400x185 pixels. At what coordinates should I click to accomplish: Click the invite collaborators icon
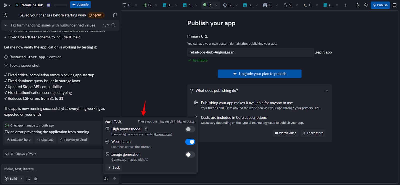[366, 5]
